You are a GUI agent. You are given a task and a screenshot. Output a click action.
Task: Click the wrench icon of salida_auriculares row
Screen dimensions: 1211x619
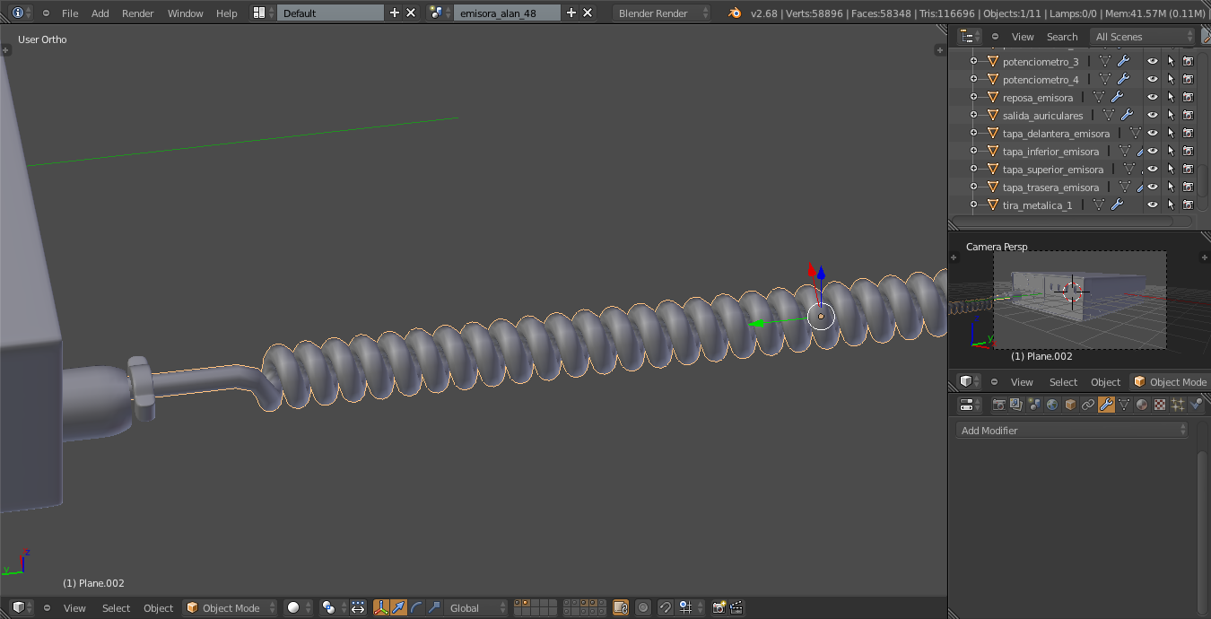tap(1127, 115)
